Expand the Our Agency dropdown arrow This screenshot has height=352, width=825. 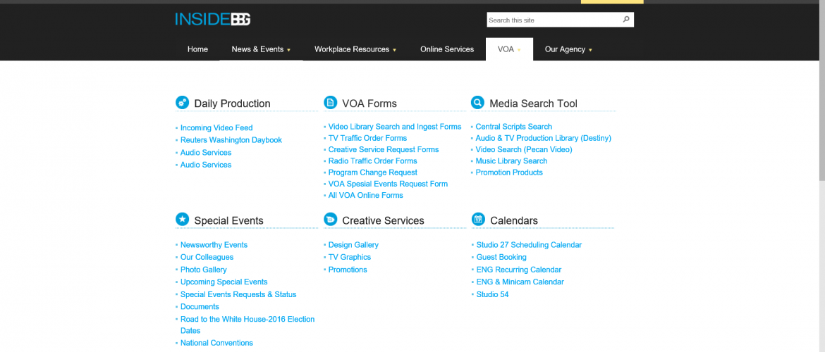pyautogui.click(x=590, y=50)
